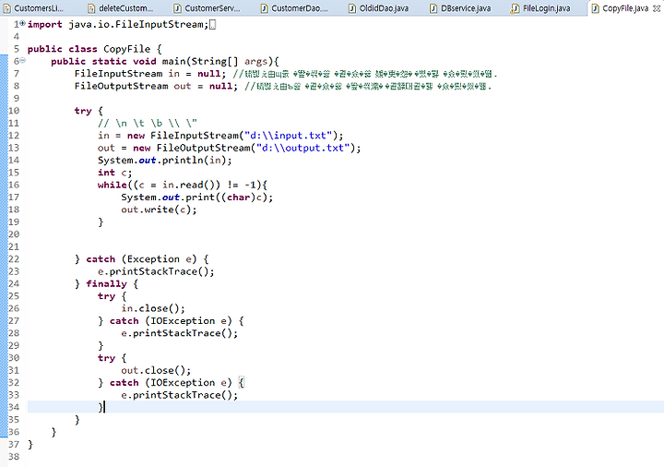Close the CopyFile.java tab

point(657,8)
